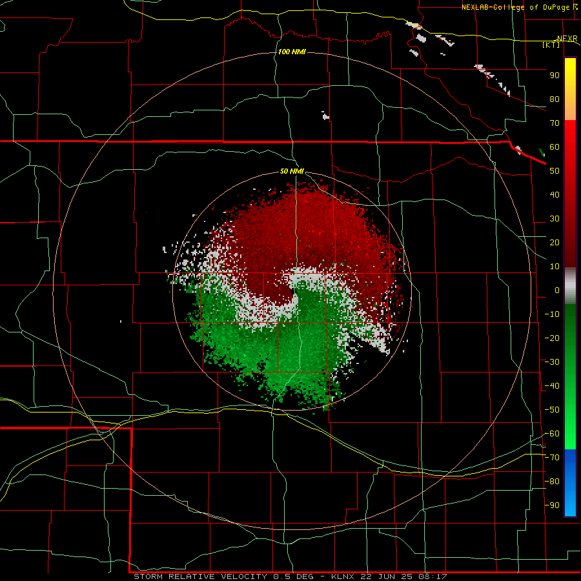Click "0.5 DEG" elevation in the caption
The width and height of the screenshot is (581, 581).
click(x=293, y=576)
